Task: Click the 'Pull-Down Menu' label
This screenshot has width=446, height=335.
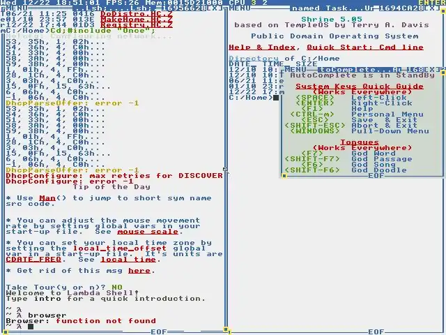Action: [390, 131]
